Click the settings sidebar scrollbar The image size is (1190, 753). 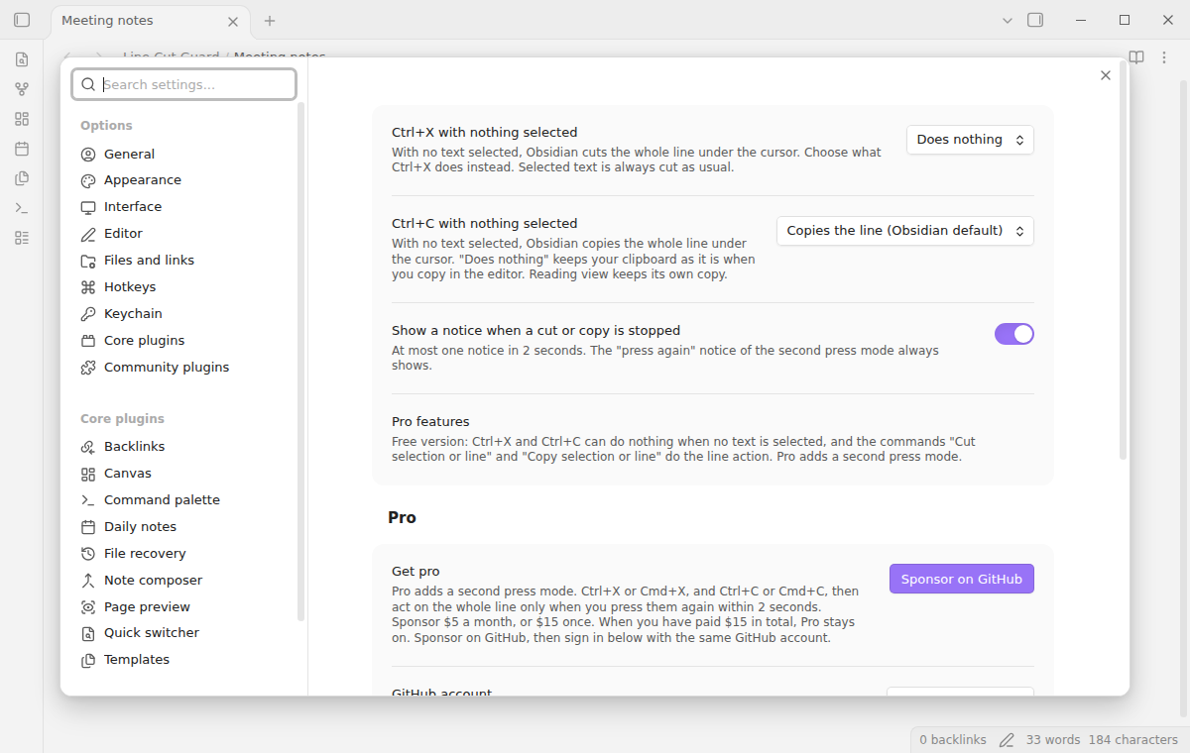tap(301, 362)
